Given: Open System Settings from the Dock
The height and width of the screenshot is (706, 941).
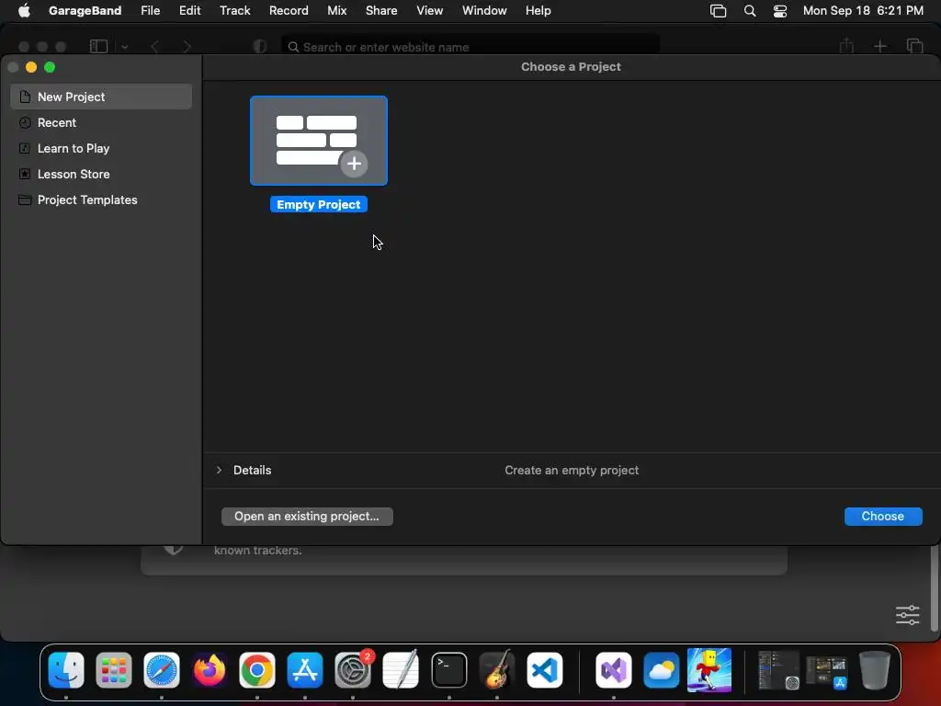Looking at the screenshot, I should point(353,670).
